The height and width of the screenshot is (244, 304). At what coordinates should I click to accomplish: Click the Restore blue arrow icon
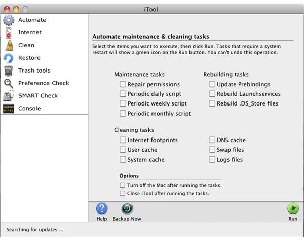[8, 58]
